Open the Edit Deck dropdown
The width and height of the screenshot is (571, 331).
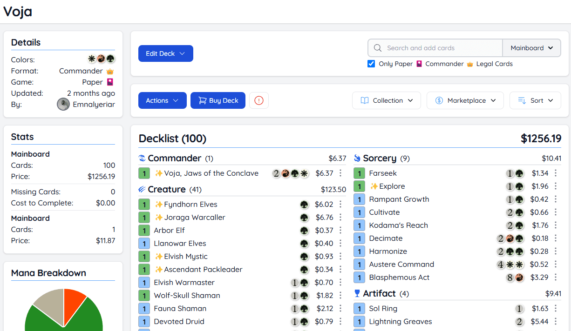(165, 53)
